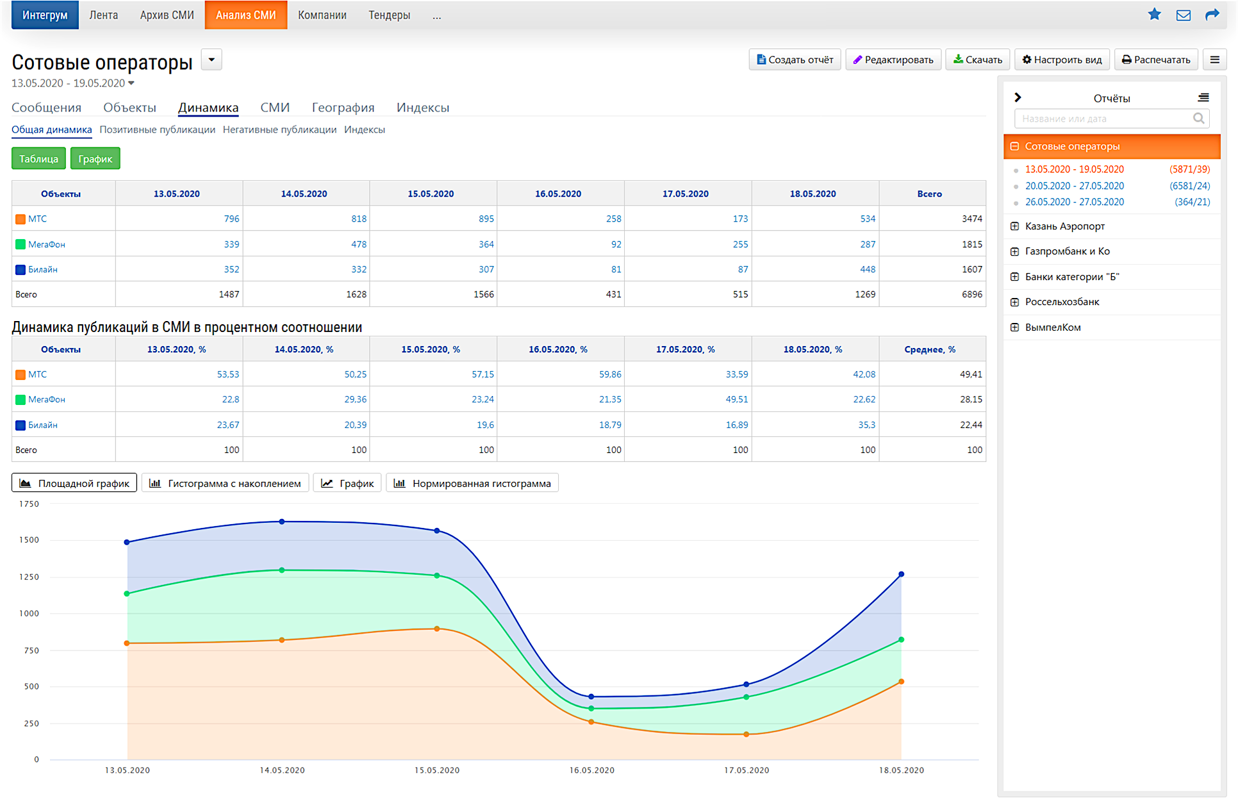
Task: Toggle the График view button
Action: click(x=95, y=159)
